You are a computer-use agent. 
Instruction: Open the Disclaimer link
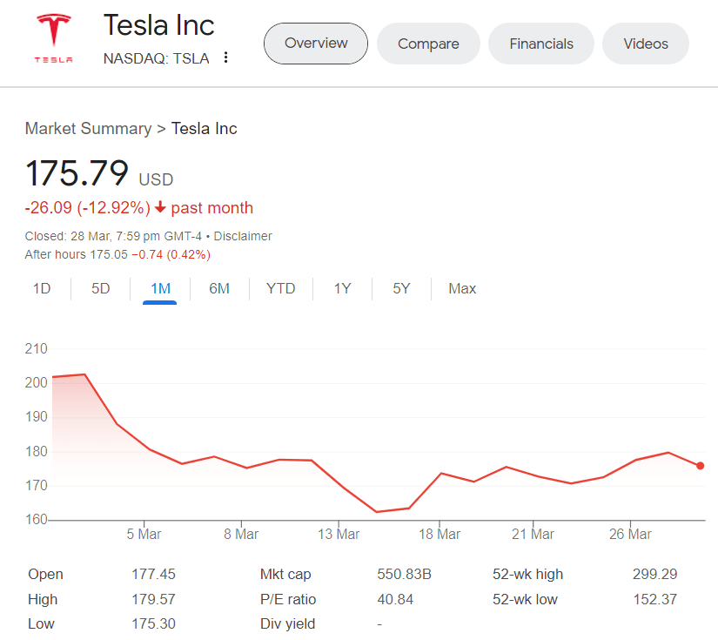click(x=243, y=236)
